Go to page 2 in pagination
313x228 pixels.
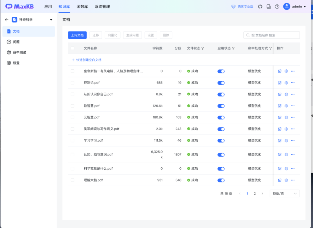click(255, 194)
